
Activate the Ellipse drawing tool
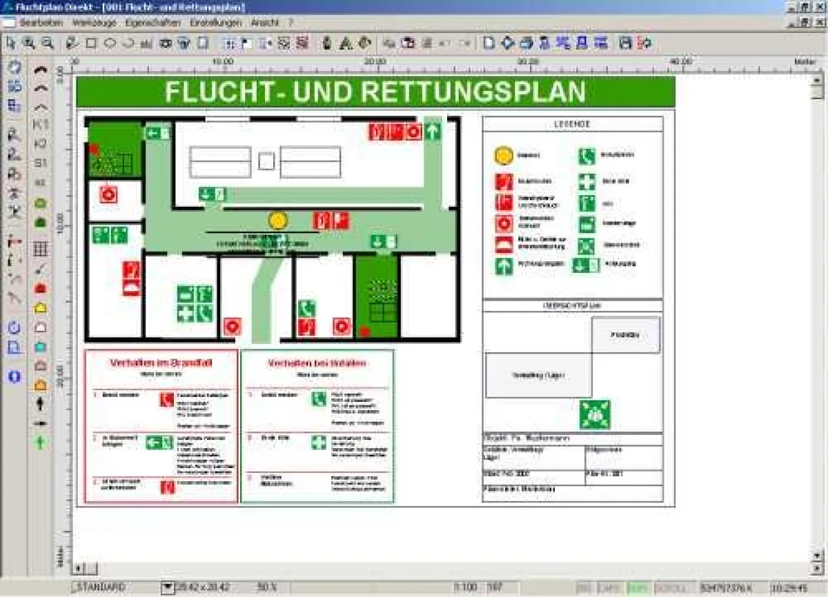pyautogui.click(x=109, y=43)
